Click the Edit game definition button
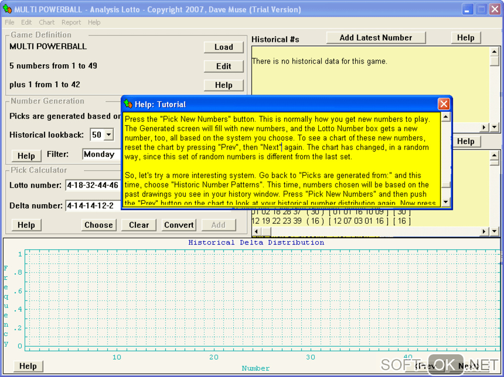 point(224,66)
